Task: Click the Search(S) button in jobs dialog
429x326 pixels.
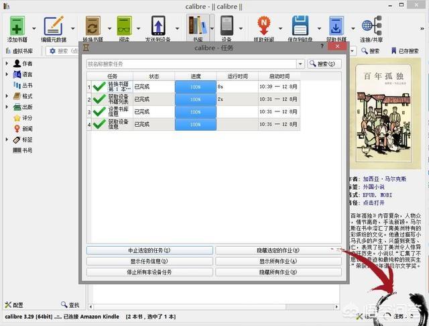Action: pos(324,64)
